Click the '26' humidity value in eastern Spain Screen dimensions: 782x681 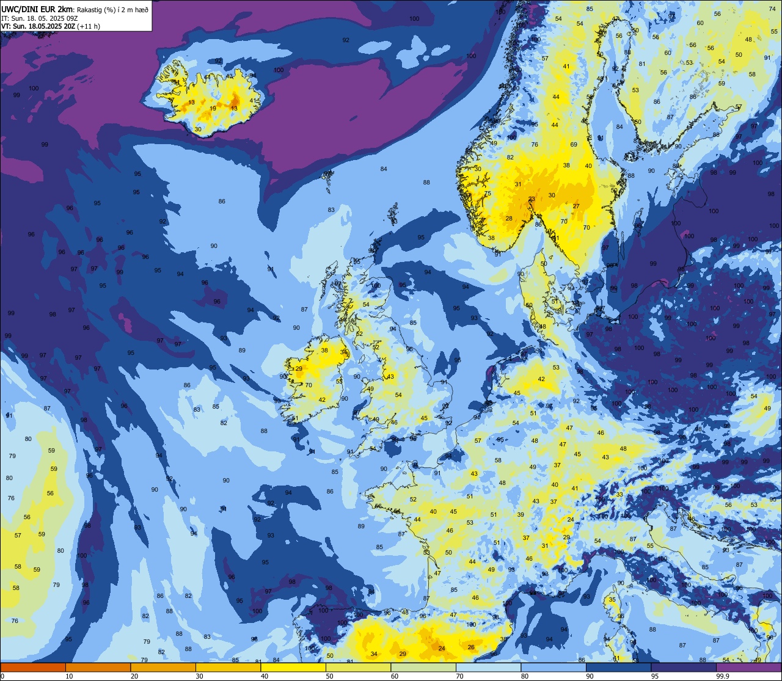point(471,647)
